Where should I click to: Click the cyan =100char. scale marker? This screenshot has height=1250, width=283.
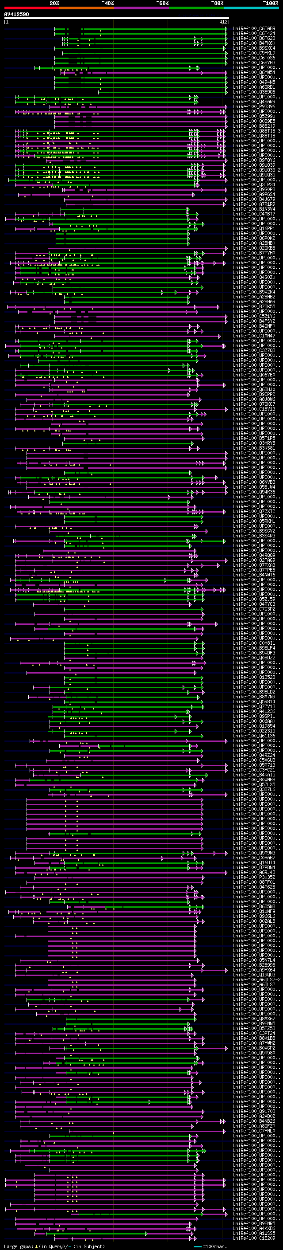pyautogui.click(x=198, y=1246)
